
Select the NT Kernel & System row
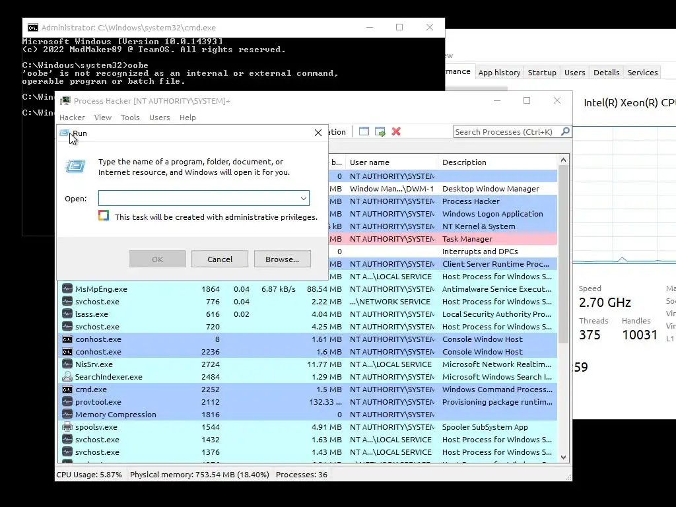443,226
